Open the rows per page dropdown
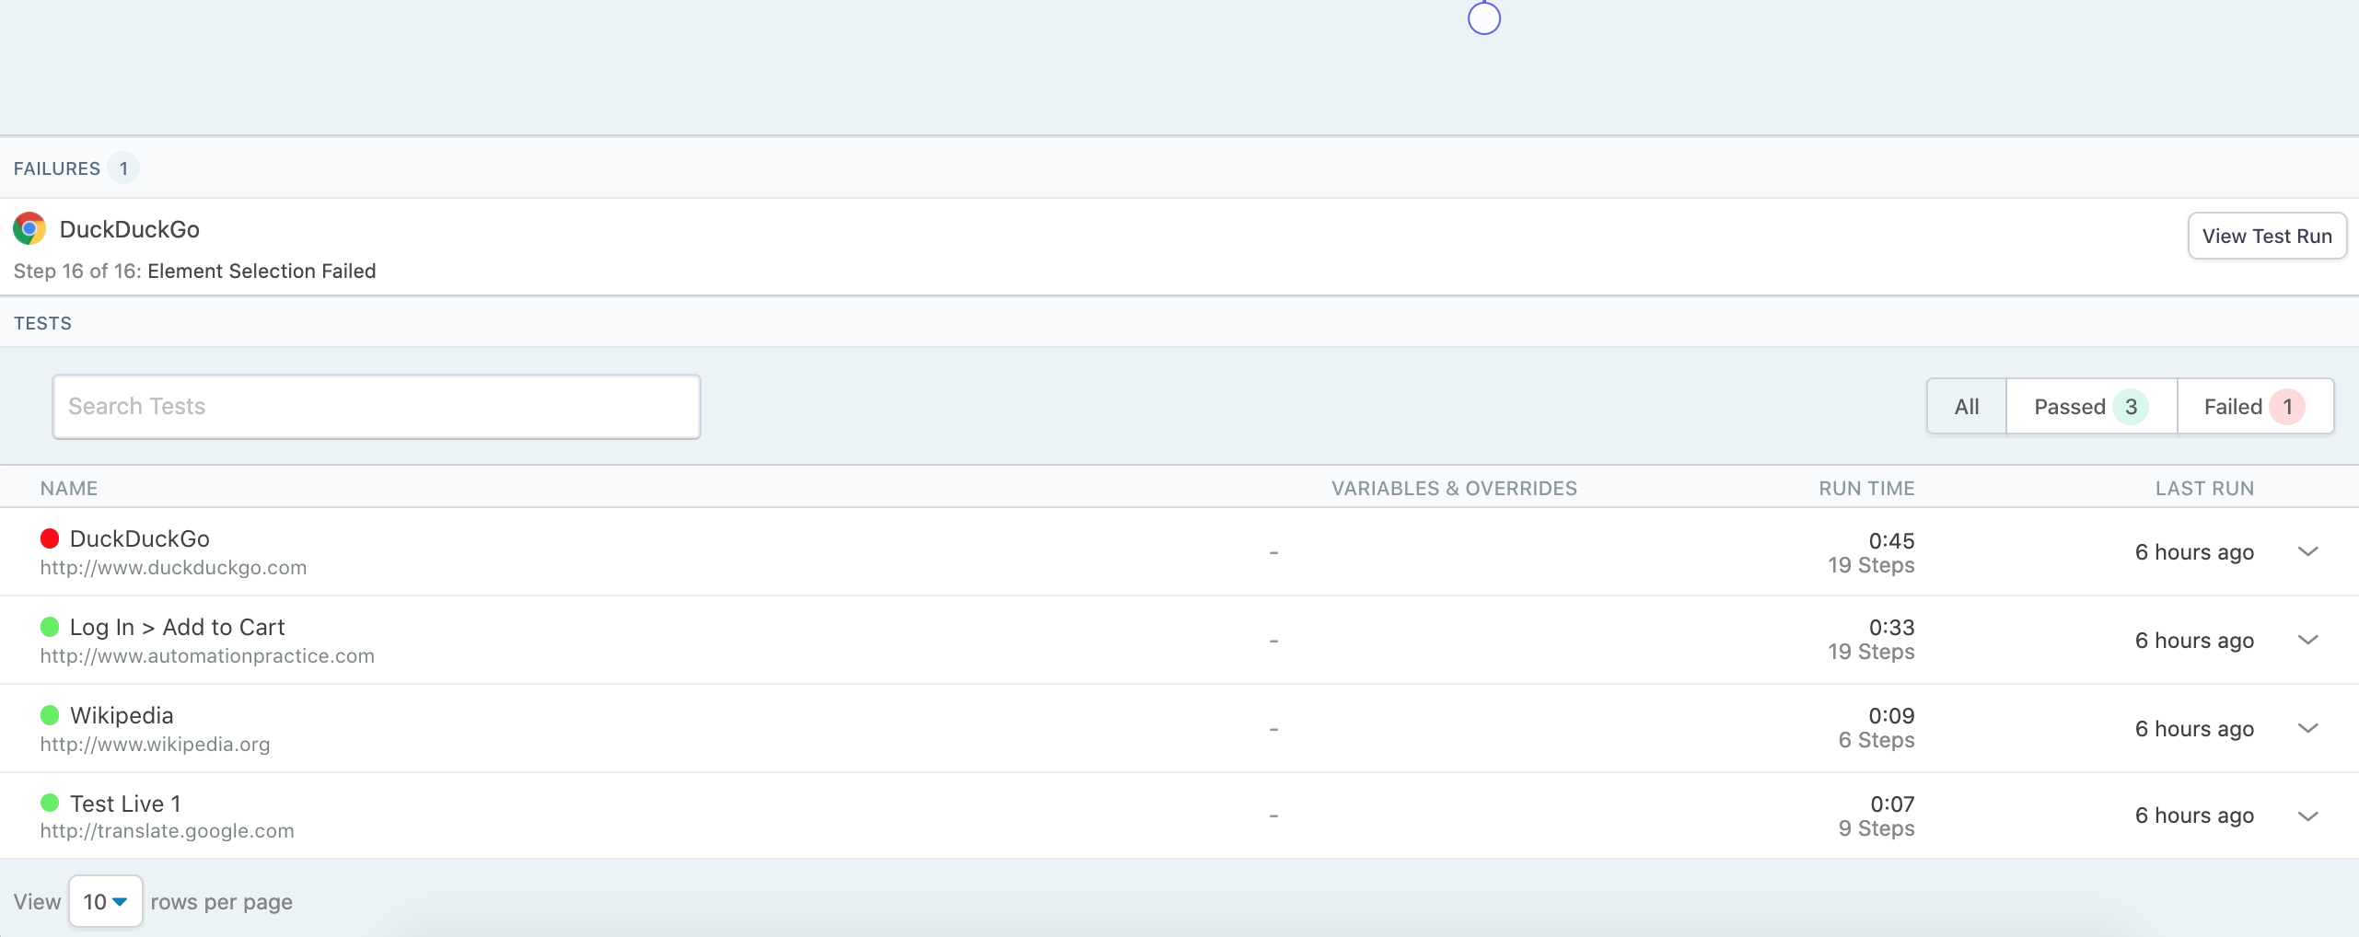2359x937 pixels. pos(105,901)
